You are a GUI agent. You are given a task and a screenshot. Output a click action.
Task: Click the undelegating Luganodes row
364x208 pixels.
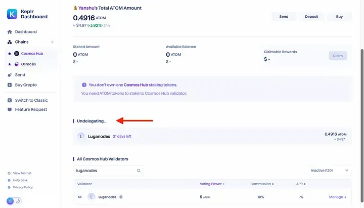tap(212, 137)
